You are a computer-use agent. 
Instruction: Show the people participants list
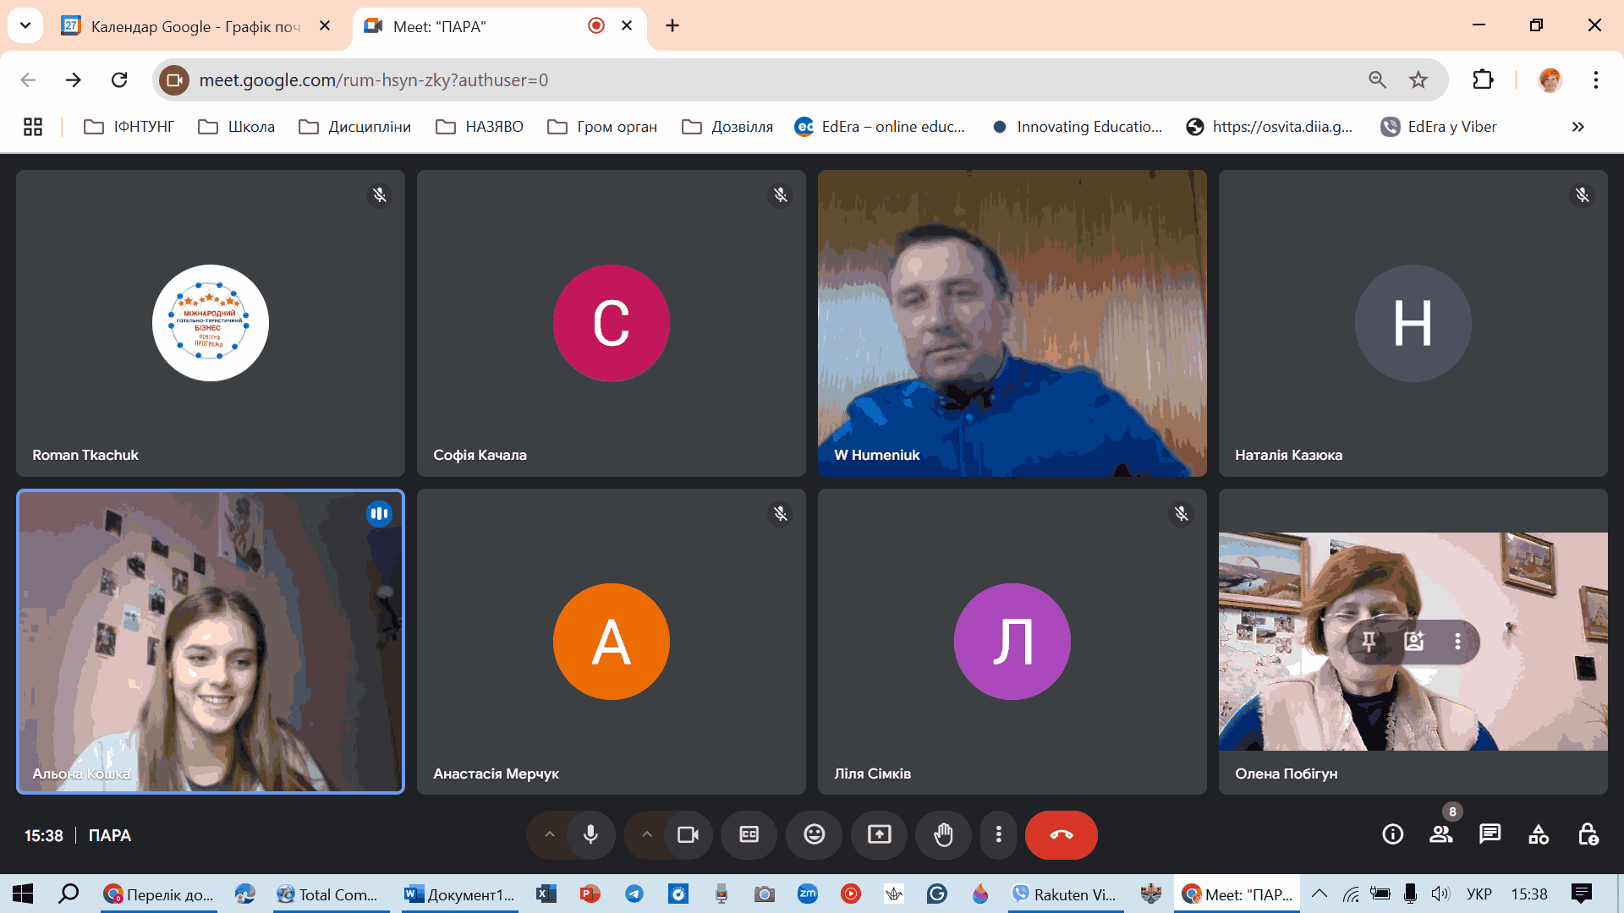tap(1441, 835)
